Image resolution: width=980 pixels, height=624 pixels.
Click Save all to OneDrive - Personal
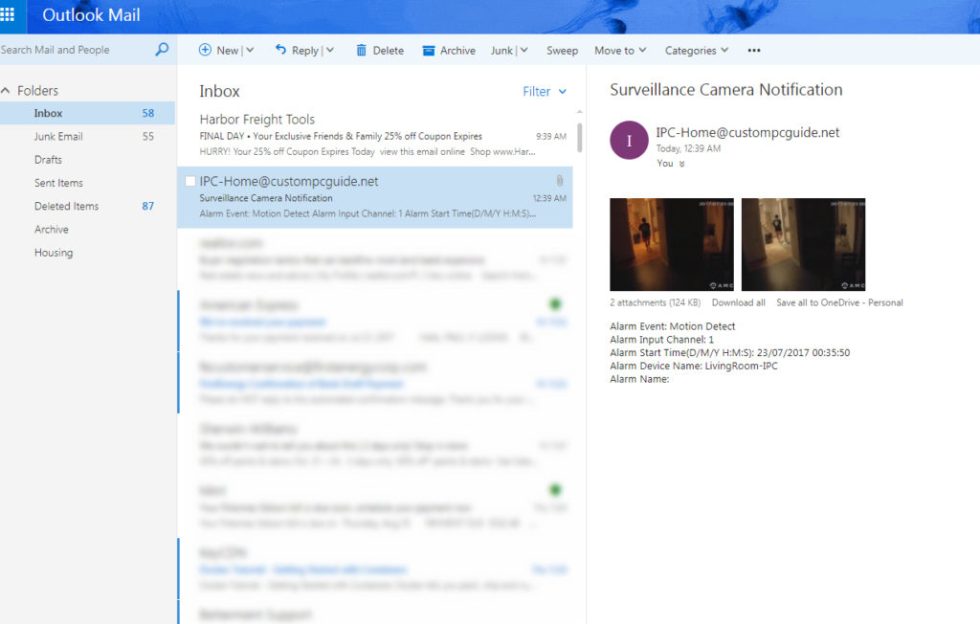tap(839, 302)
